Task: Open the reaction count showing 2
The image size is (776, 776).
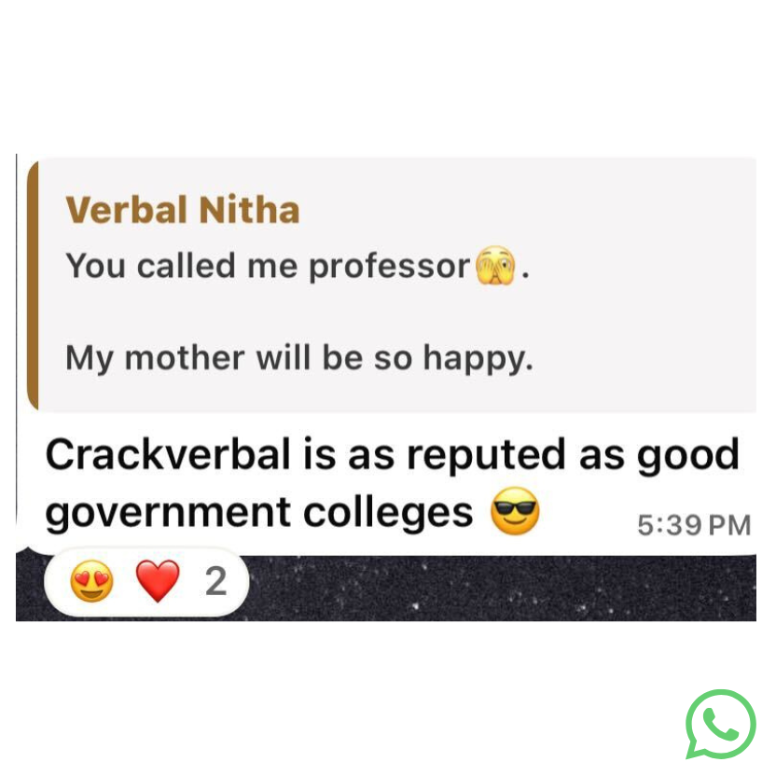Action: coord(216,581)
